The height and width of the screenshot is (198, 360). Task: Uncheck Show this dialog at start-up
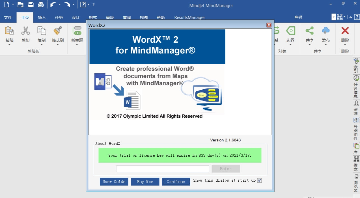point(259,180)
